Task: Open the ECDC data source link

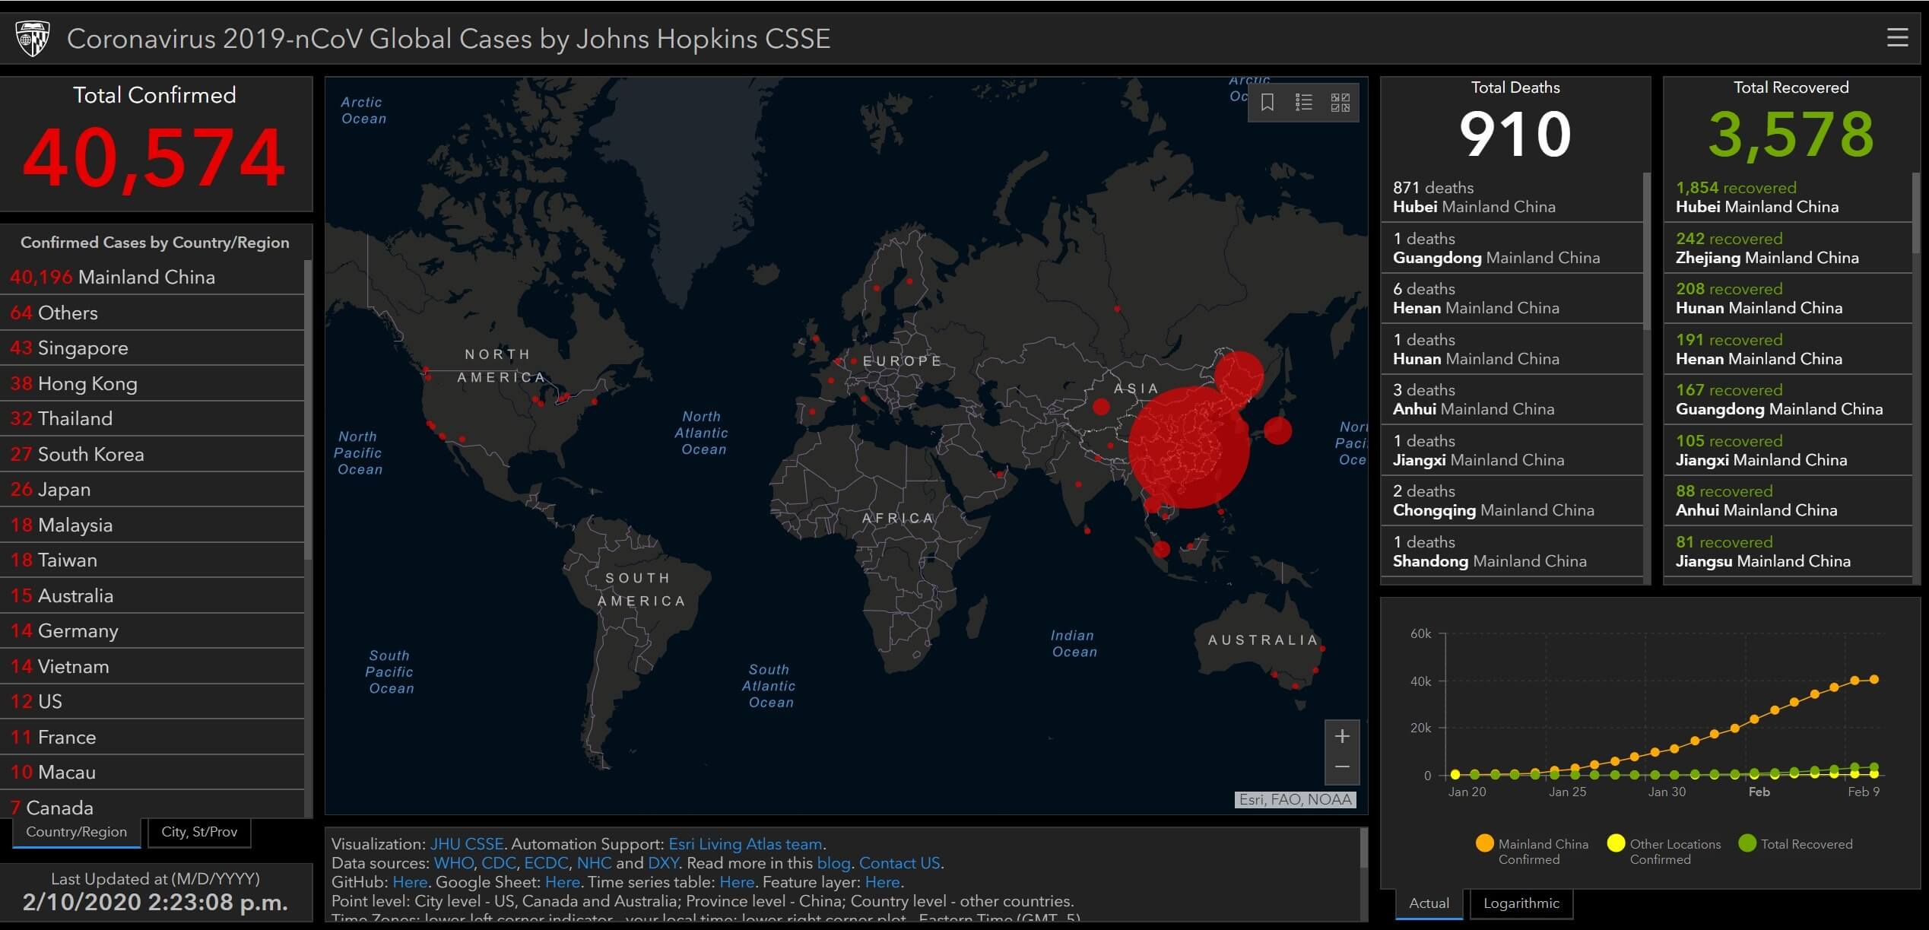Action: click(546, 863)
